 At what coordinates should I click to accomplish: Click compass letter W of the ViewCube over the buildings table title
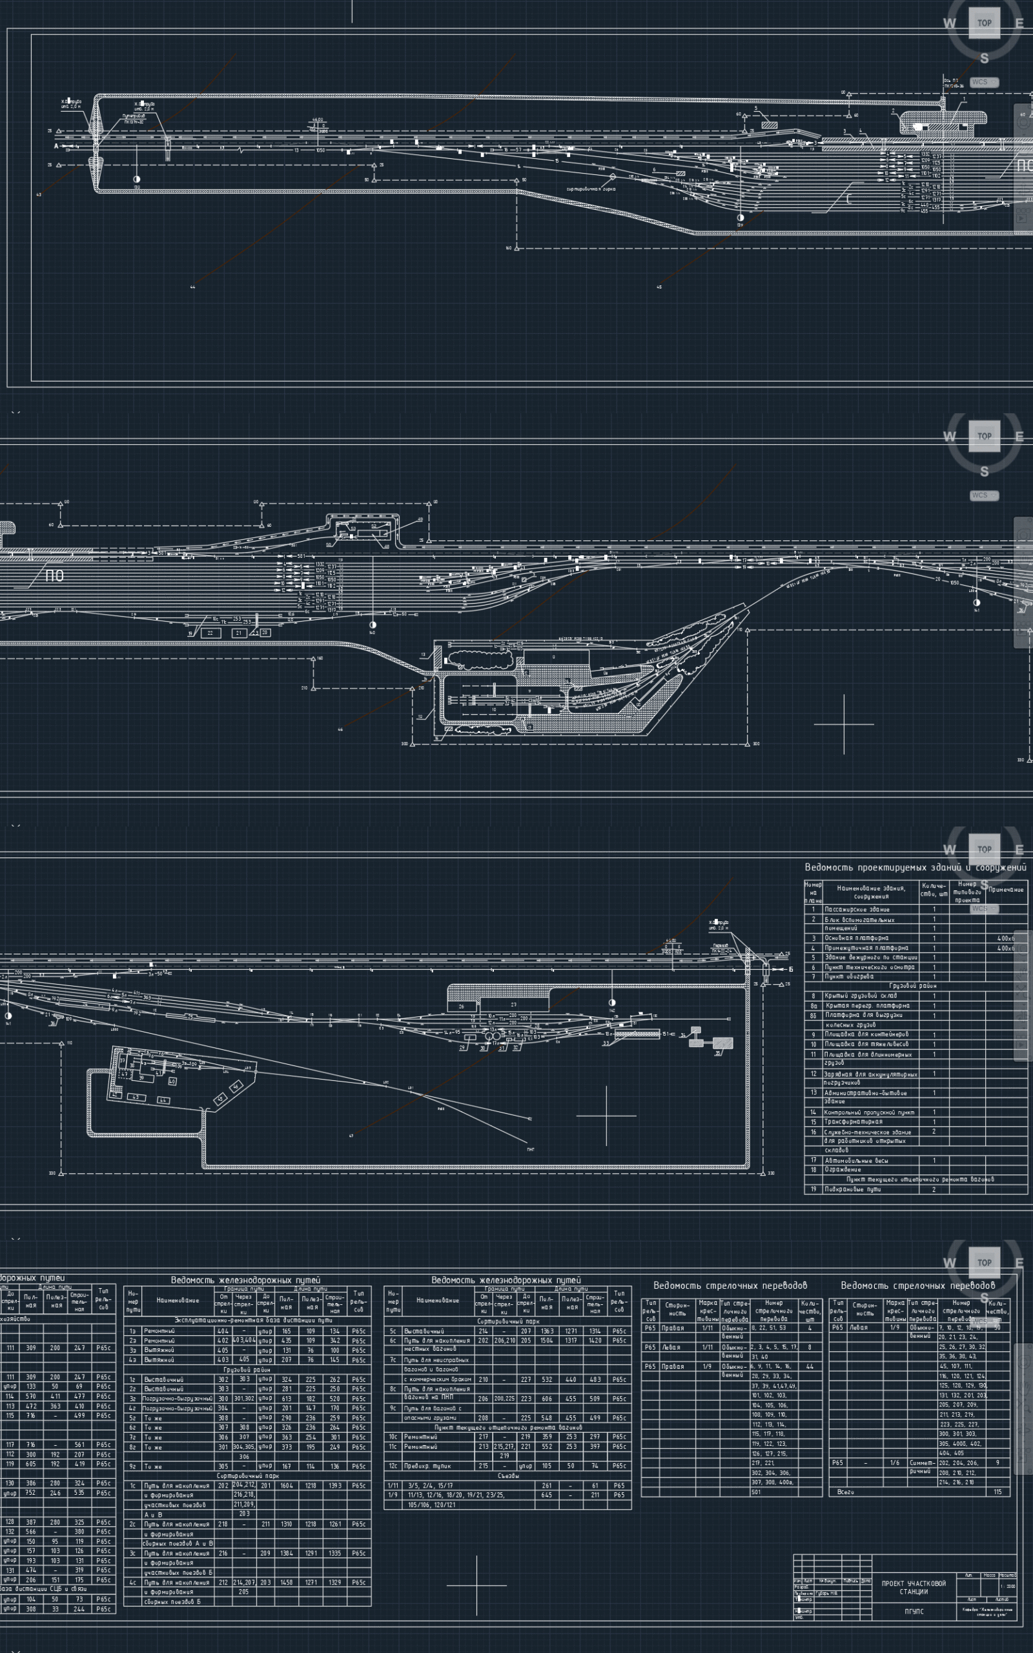pos(950,850)
